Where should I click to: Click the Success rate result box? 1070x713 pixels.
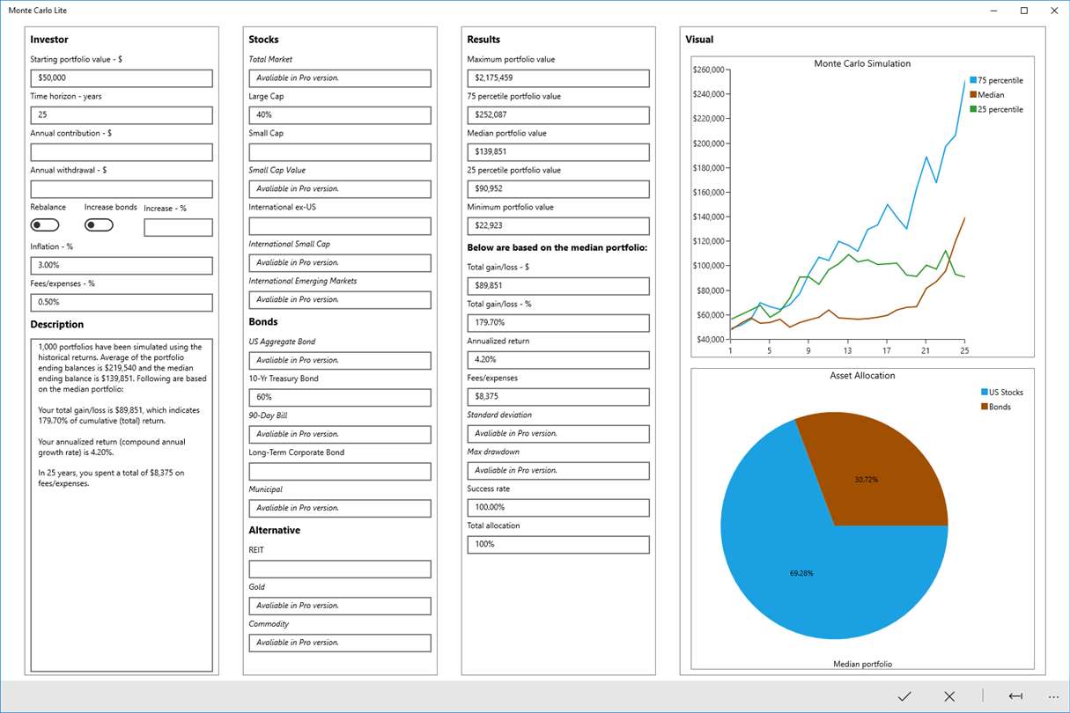click(558, 508)
